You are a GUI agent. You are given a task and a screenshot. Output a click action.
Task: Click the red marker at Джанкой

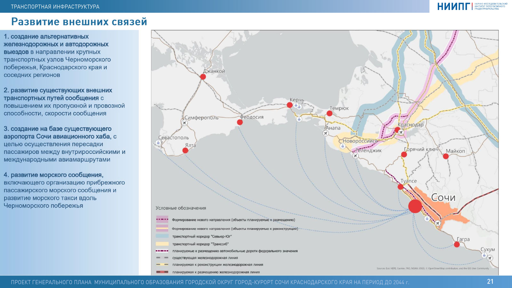coord(203,77)
